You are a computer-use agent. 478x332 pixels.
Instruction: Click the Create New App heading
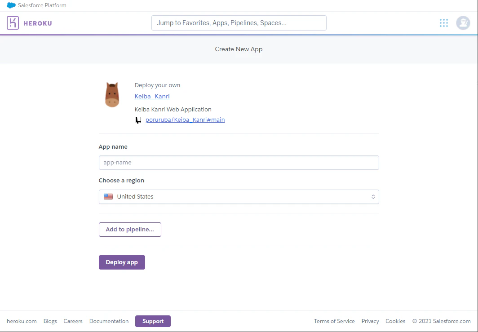point(239,49)
